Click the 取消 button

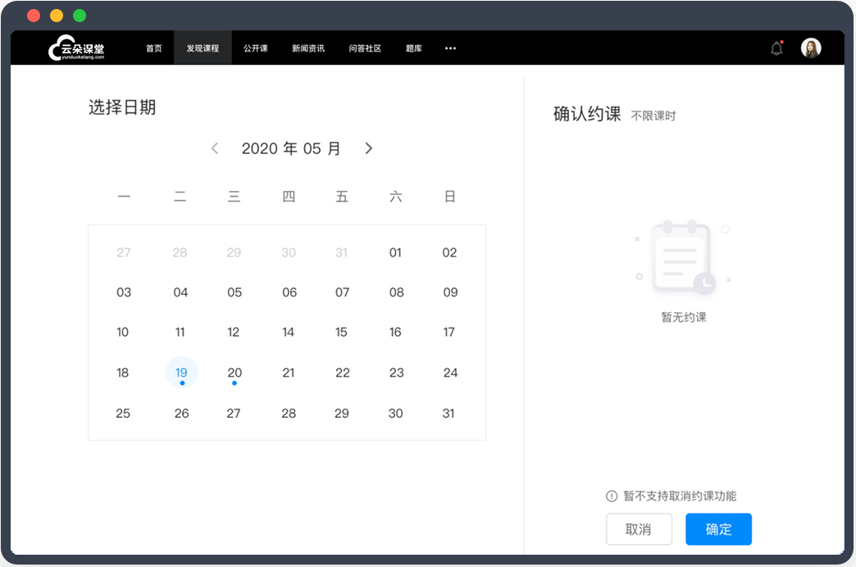[x=639, y=529]
